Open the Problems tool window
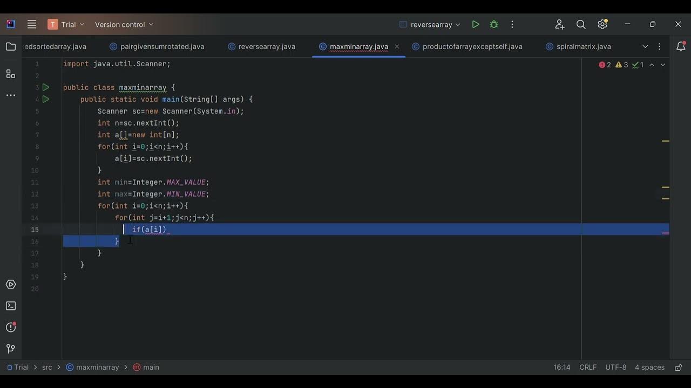 [x=11, y=327]
